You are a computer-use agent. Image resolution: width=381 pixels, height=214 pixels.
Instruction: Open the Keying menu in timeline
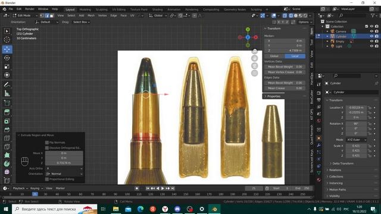click(x=36, y=188)
